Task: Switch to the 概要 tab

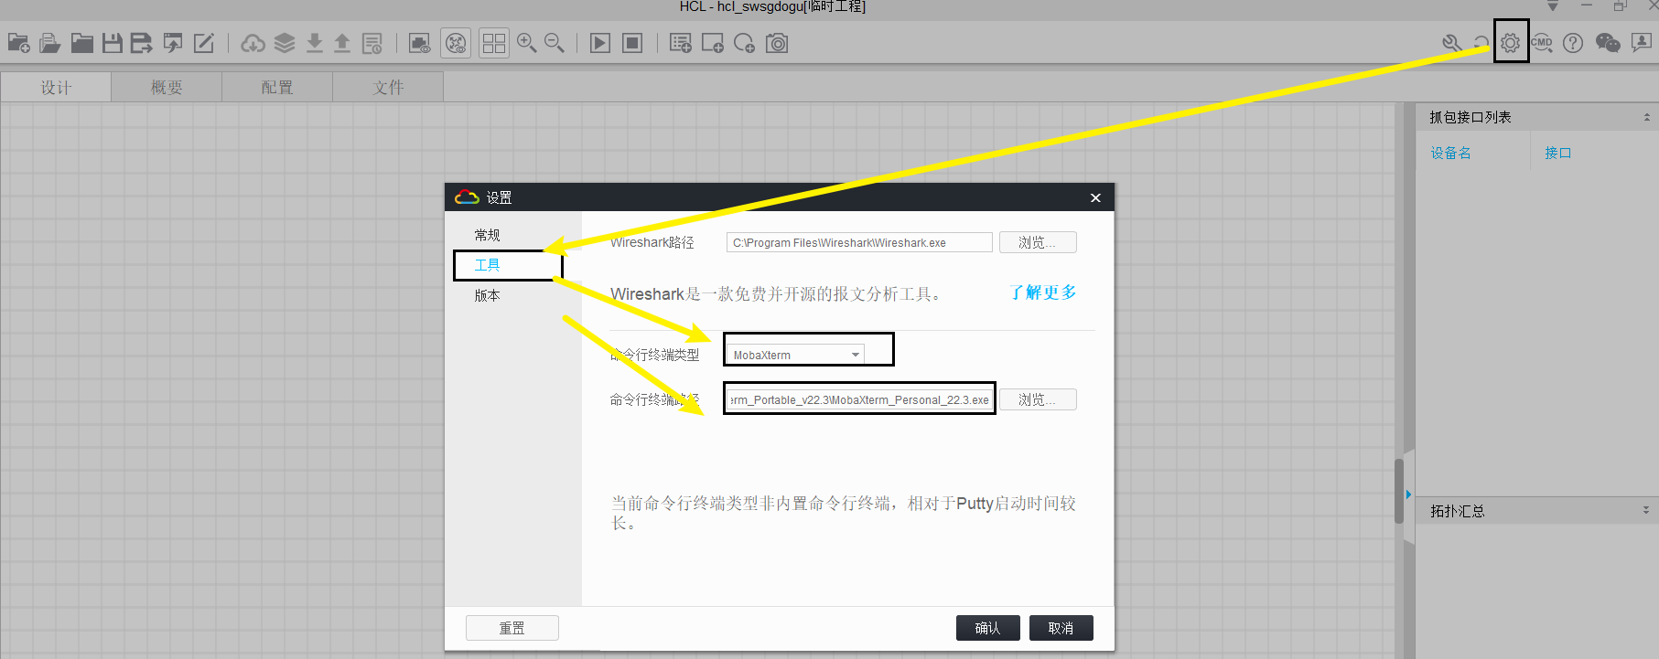Action: click(167, 88)
